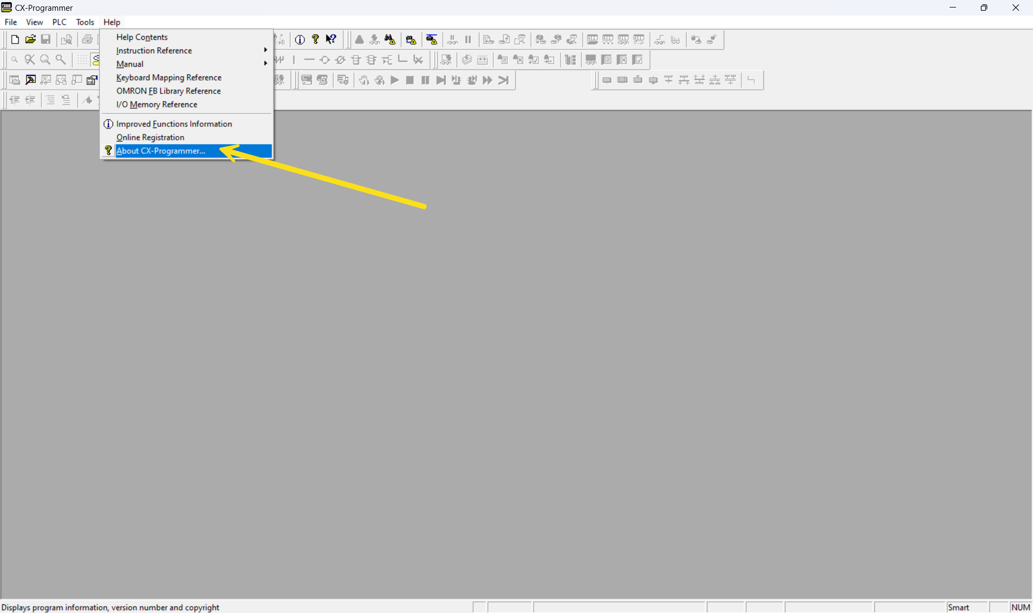Click the Open file folder icon
This screenshot has height=613, width=1033.
(x=30, y=39)
